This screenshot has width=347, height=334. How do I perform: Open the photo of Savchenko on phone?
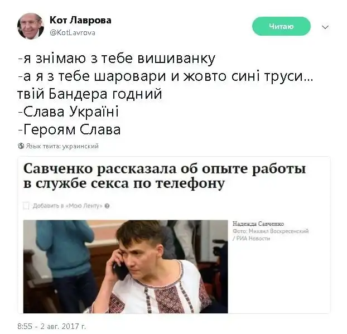[126, 267]
